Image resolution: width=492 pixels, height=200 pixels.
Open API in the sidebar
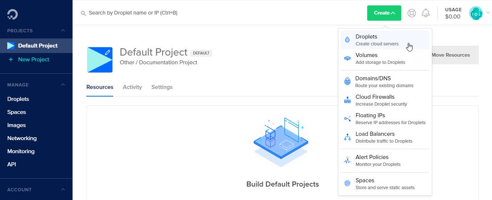coord(11,165)
